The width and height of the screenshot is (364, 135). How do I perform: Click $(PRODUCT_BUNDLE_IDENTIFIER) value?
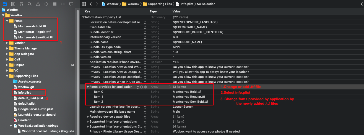(x=198, y=32)
